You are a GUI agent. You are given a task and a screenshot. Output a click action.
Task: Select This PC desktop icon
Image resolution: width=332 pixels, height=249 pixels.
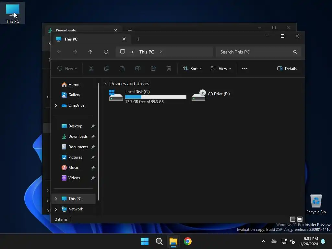click(13, 13)
